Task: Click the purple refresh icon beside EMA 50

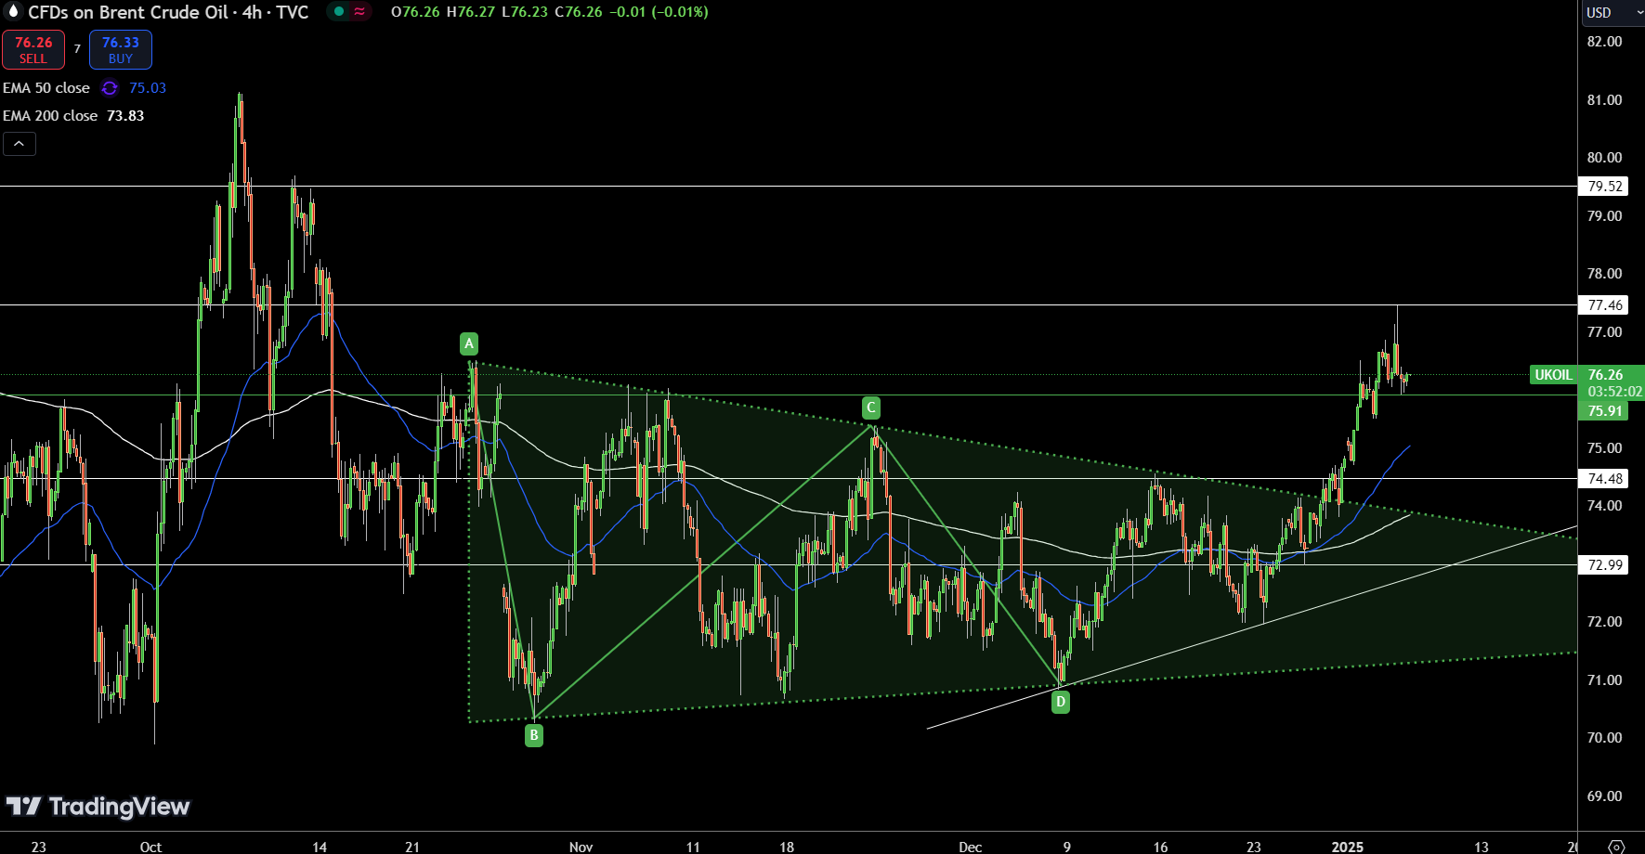Action: pyautogui.click(x=110, y=88)
